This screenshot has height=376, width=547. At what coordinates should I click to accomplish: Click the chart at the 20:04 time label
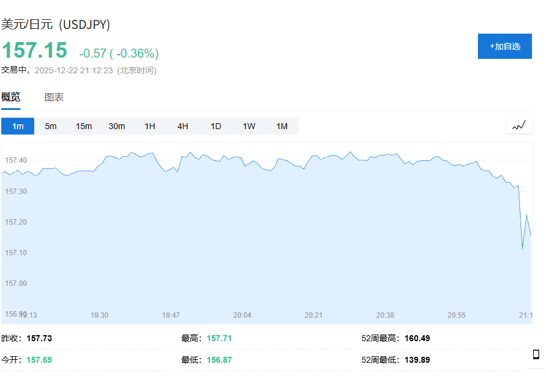pyautogui.click(x=243, y=315)
